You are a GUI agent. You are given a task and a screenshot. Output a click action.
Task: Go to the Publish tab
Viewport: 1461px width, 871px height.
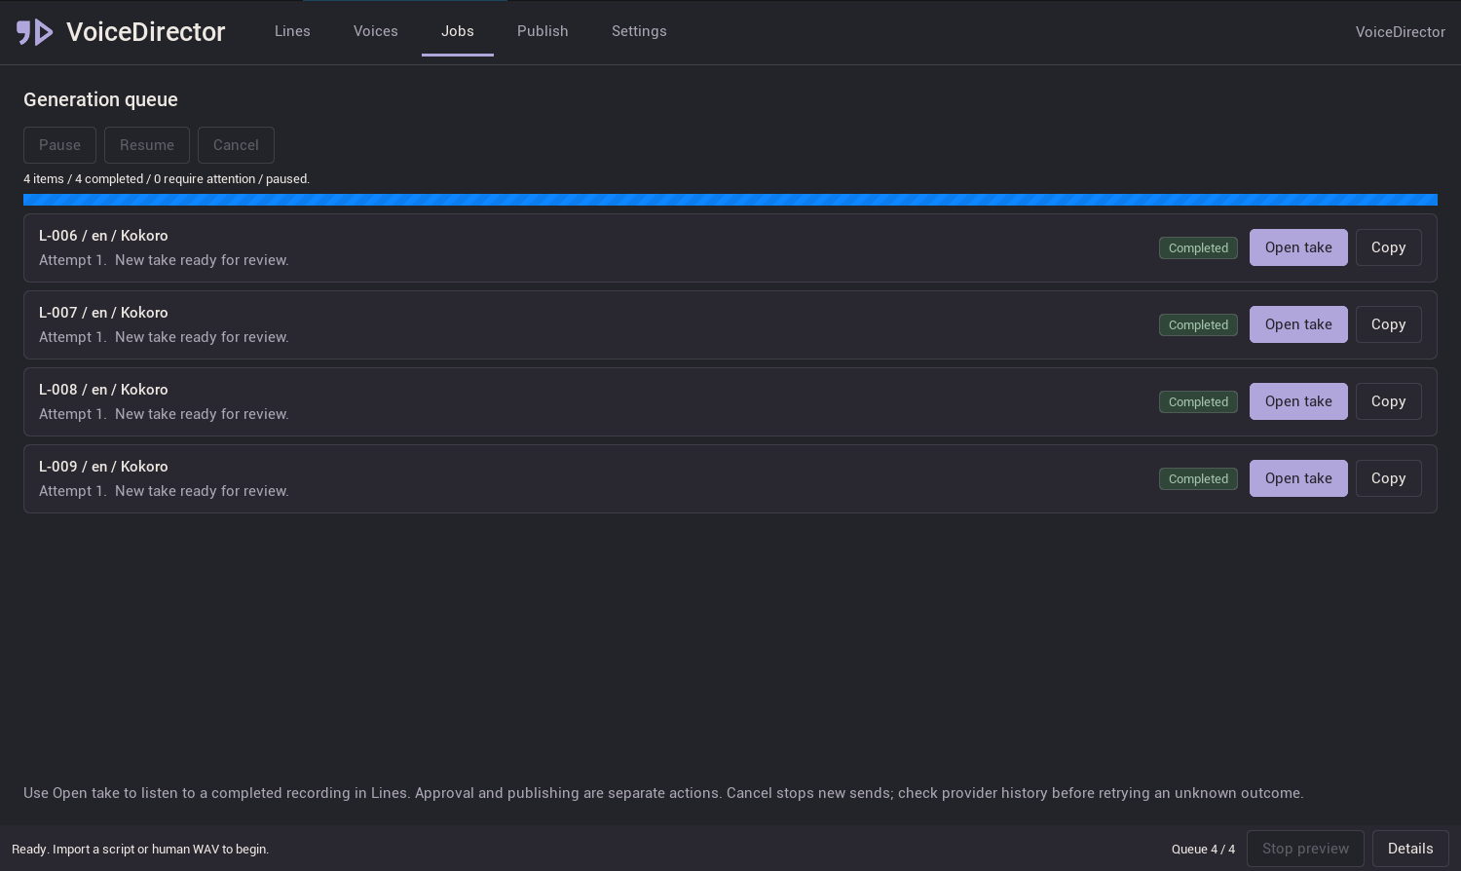pyautogui.click(x=543, y=31)
